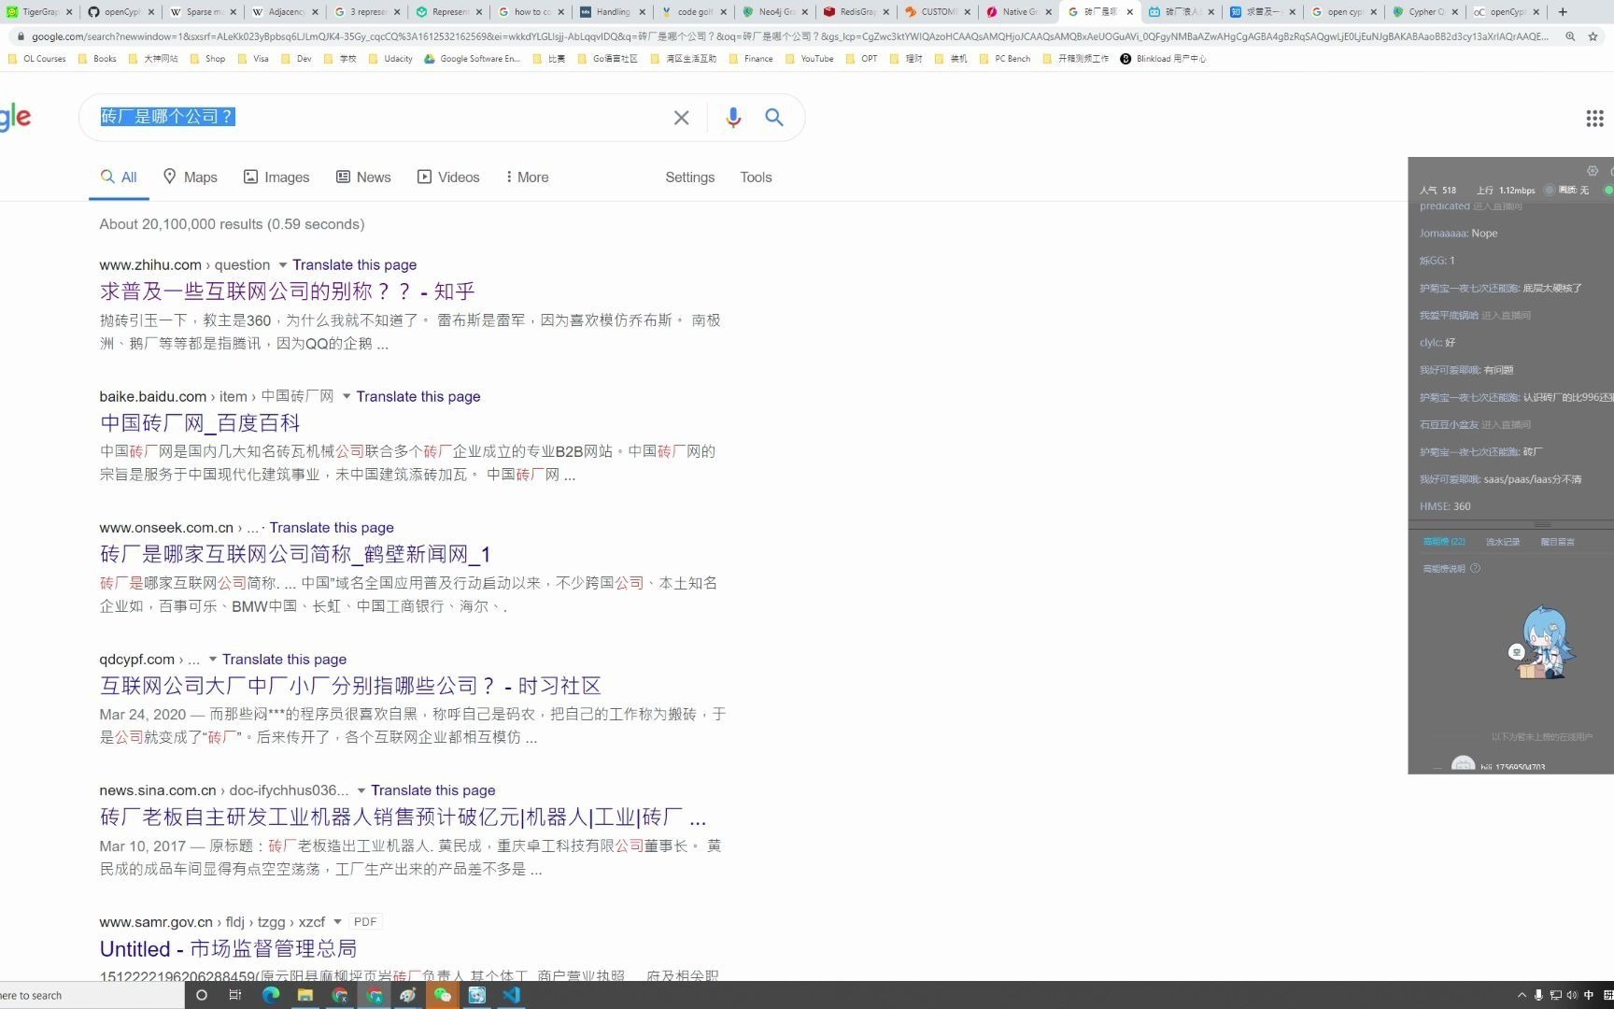Open the search Settings menu
The width and height of the screenshot is (1614, 1009).
pyautogui.click(x=689, y=178)
